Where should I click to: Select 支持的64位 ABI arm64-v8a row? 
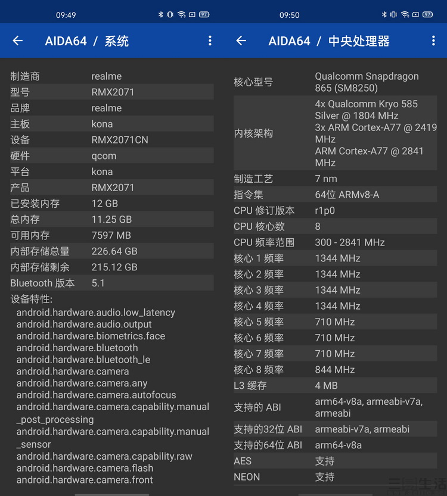click(335, 445)
